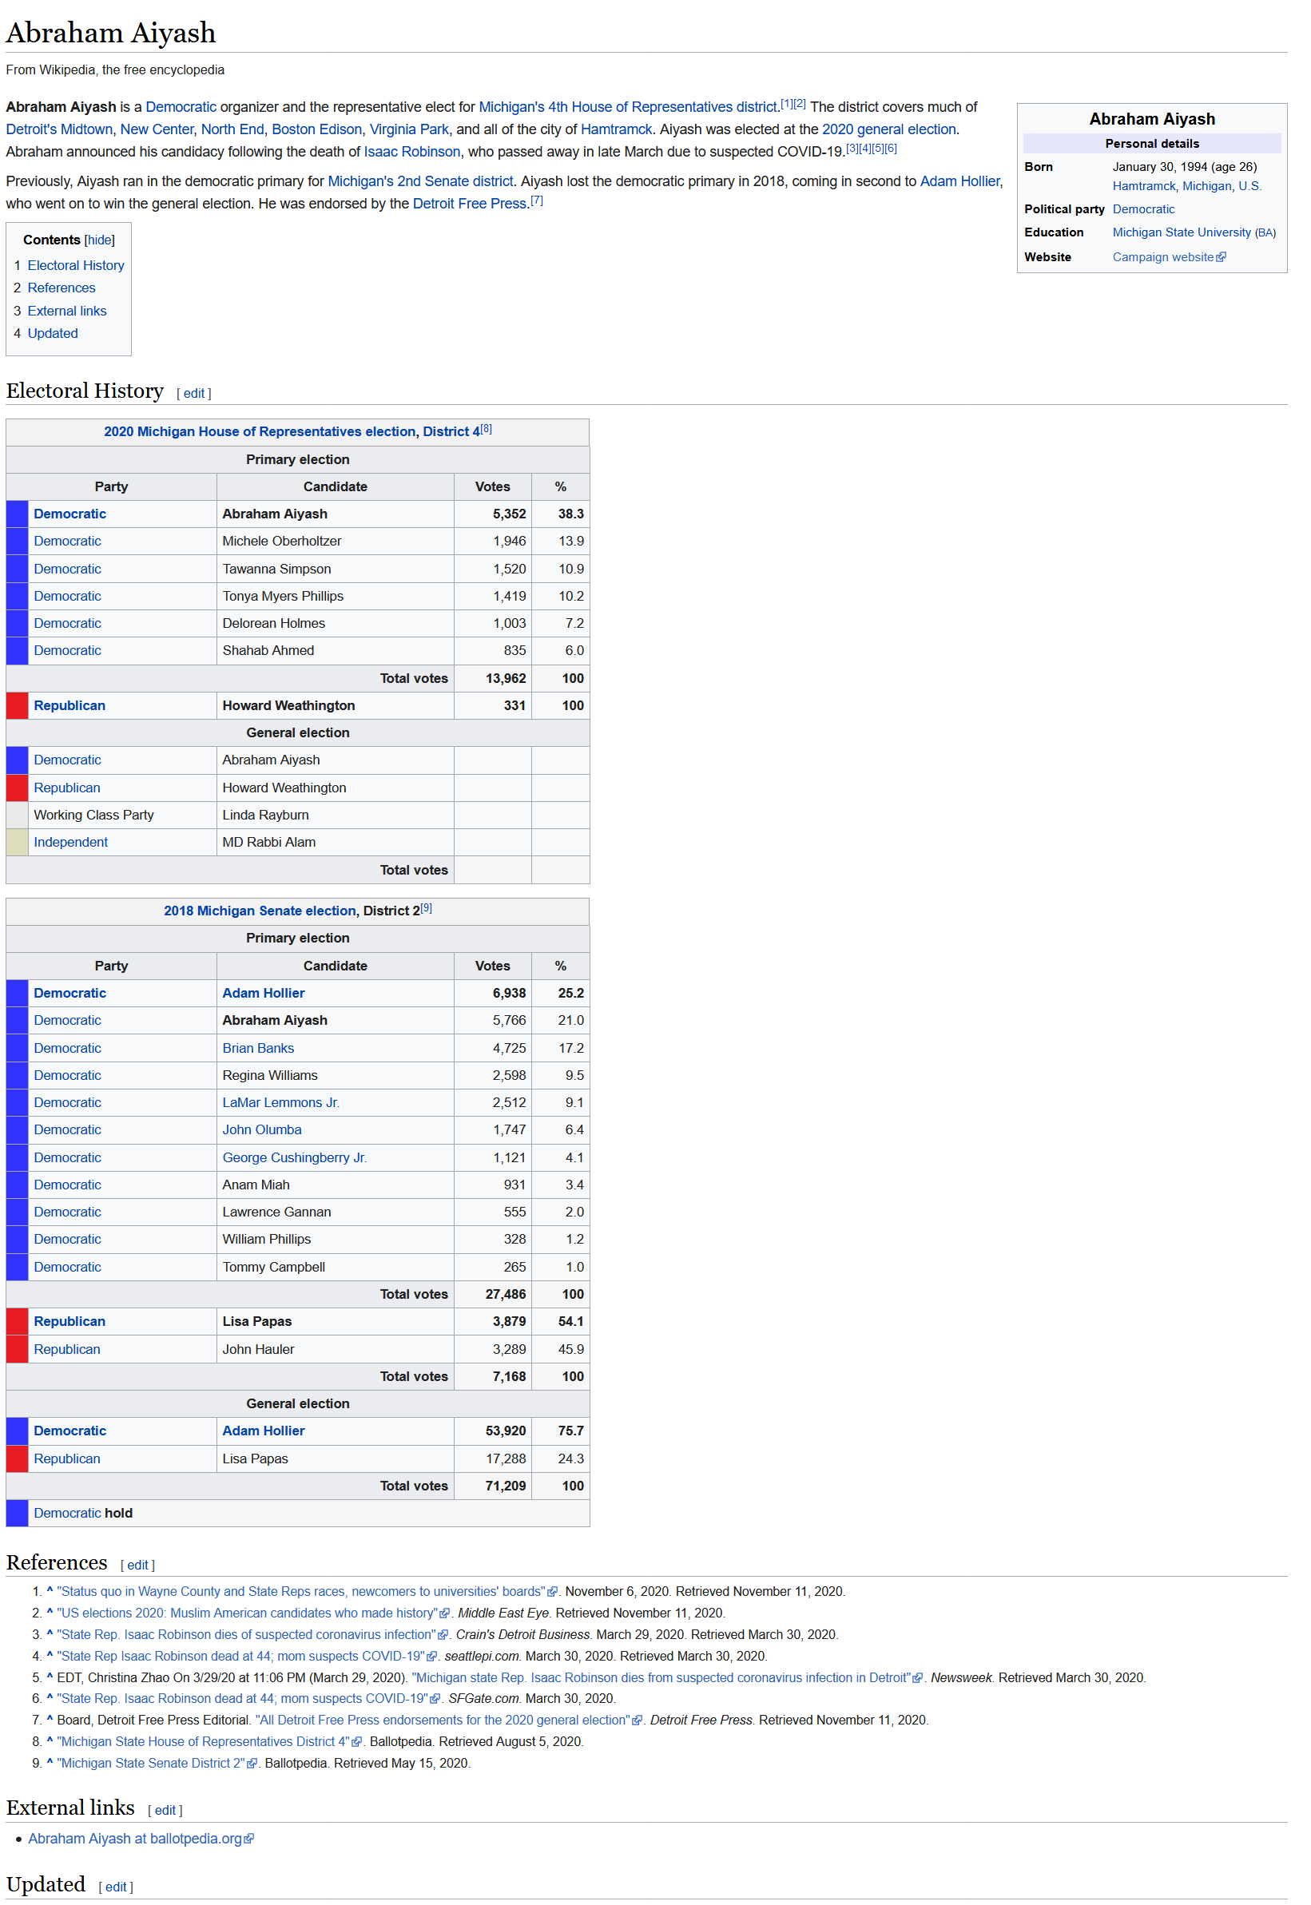
Task: Click blue swatch beside Abraham Aiyash 2020 primary
Action: [18, 516]
